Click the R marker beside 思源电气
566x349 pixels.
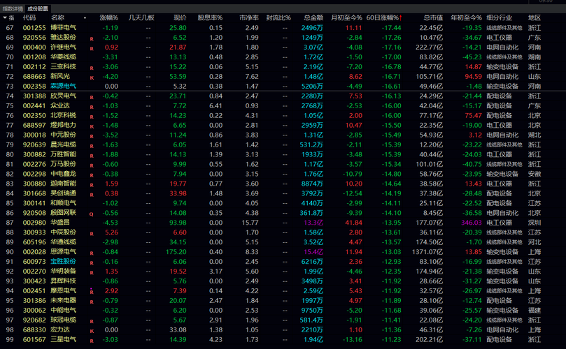click(92, 253)
